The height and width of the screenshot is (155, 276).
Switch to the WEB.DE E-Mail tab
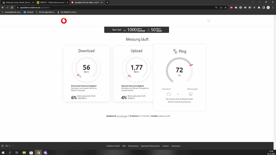[52, 2]
